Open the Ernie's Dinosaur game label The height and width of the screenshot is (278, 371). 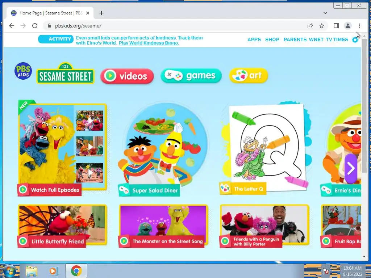(347, 190)
